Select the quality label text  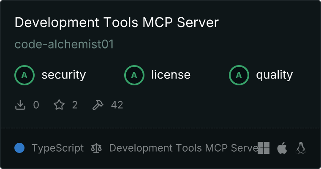(x=274, y=75)
